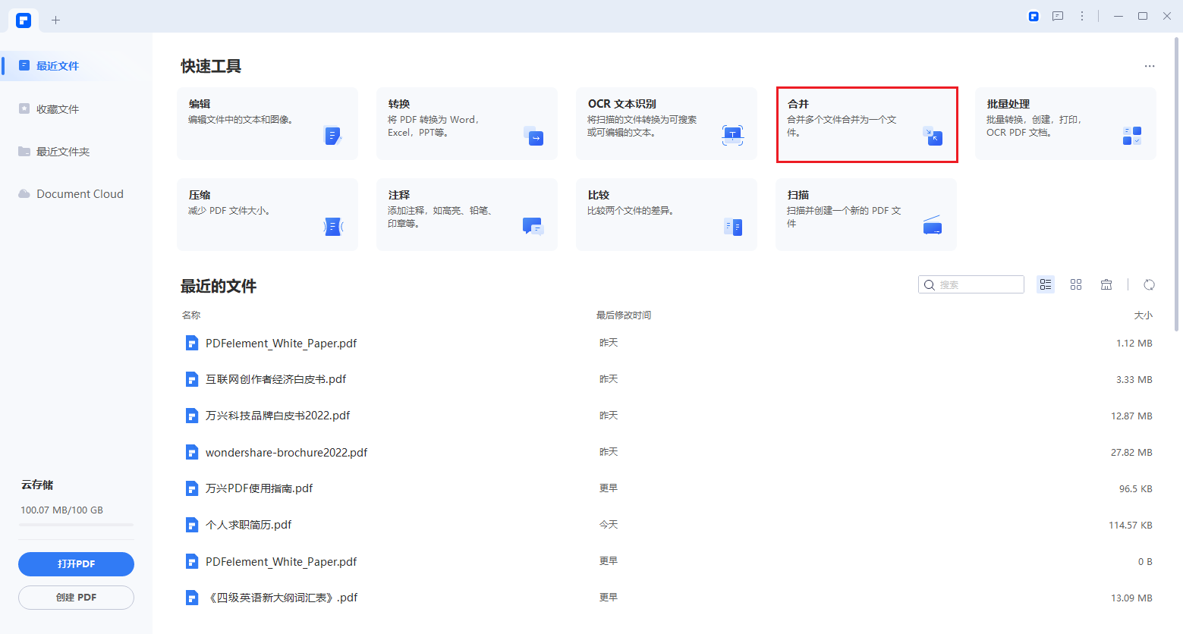Open the OCR 文本识别 tool card
The image size is (1183, 634).
click(x=665, y=124)
